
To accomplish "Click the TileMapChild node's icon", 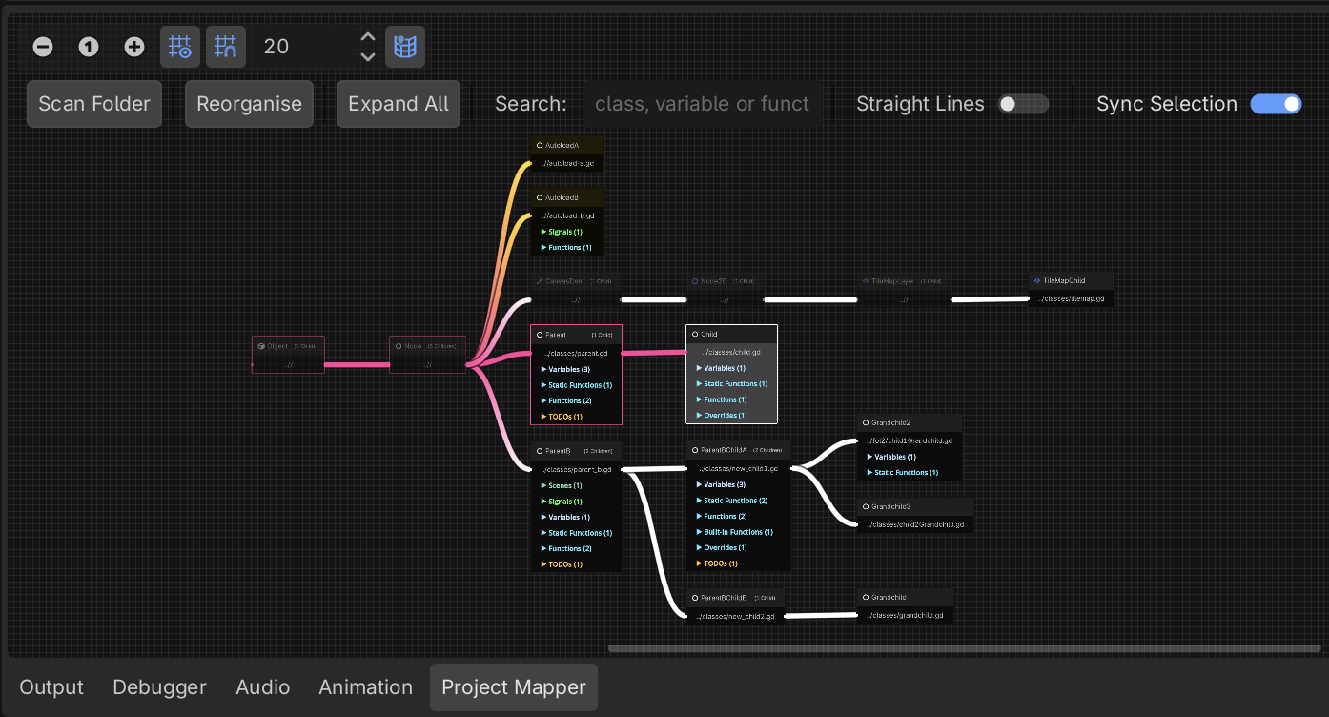I will 1037,281.
